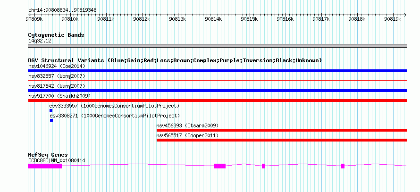Screen dimensions: 420x192
Task: Open esv3308271 (1000GenomesConsortiumPilotProject) label
Action: (x=115, y=116)
